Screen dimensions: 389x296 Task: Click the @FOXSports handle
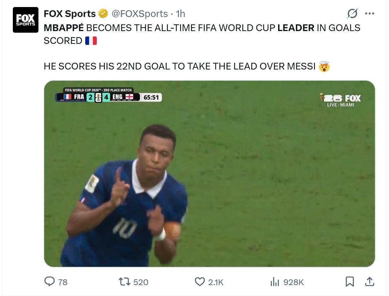139,14
